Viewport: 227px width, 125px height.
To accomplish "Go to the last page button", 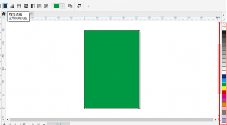I will point(38,124).
